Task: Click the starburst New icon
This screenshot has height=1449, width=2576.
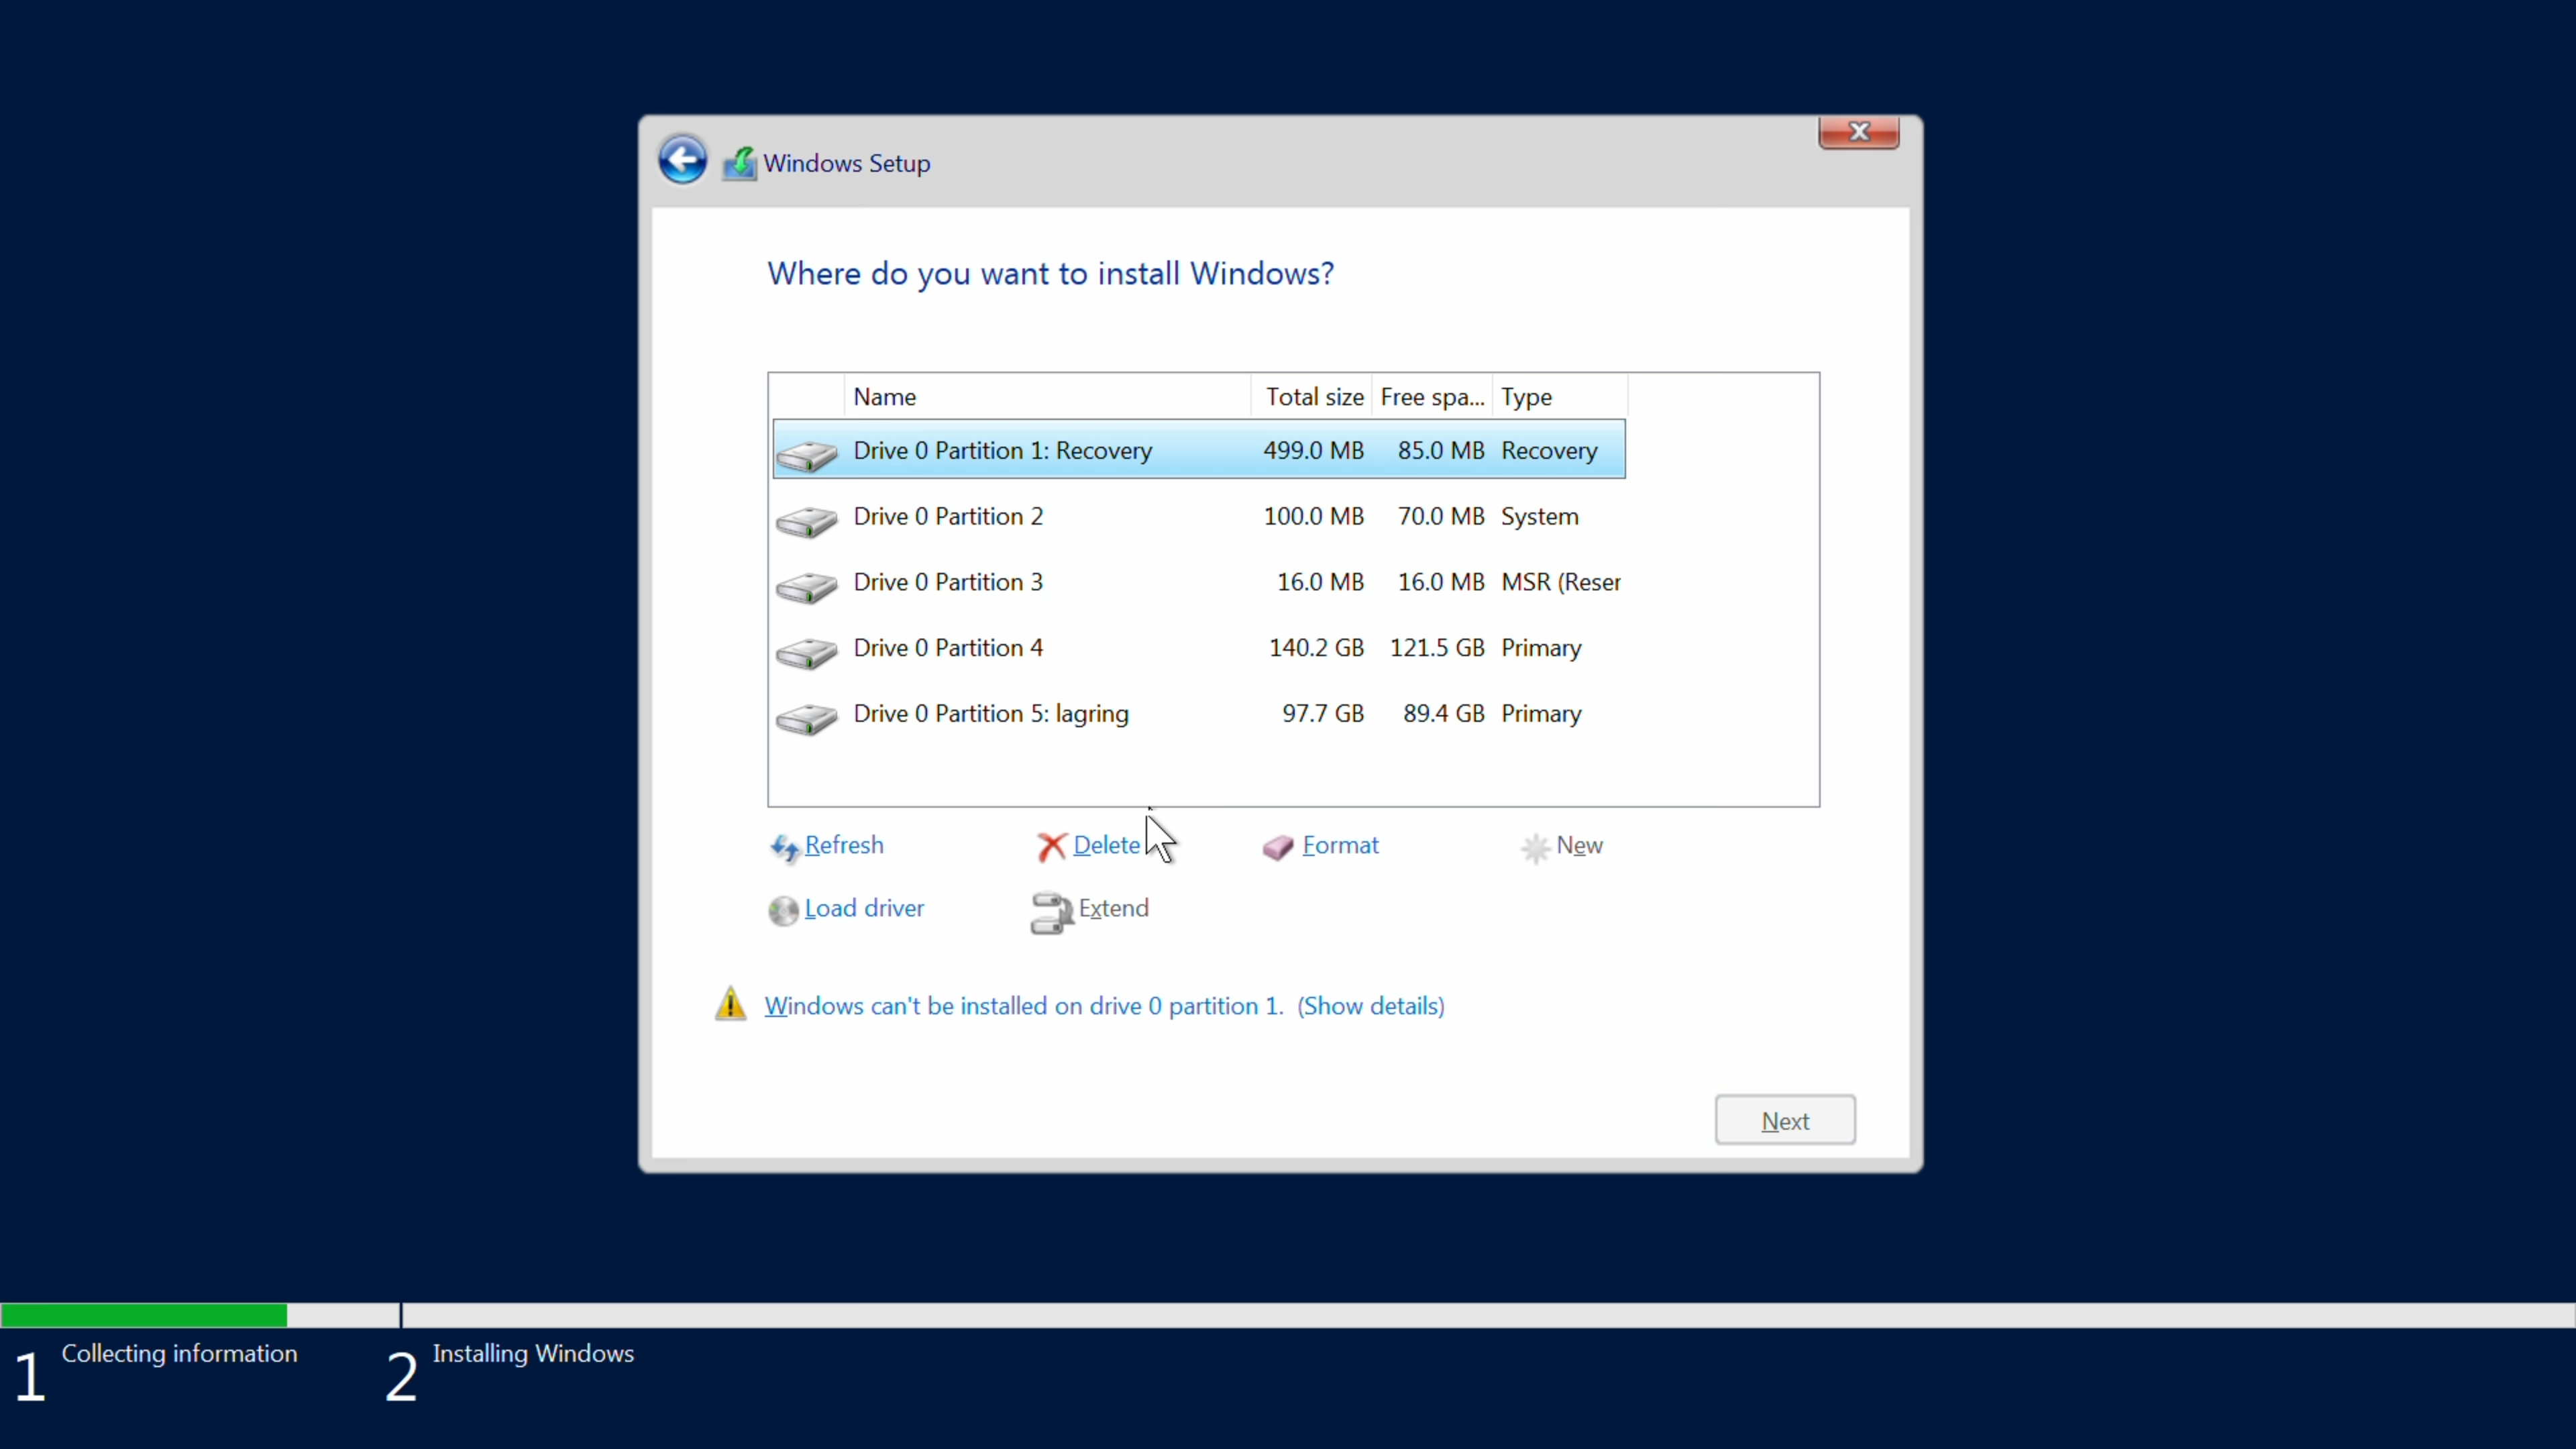Action: pos(1535,848)
